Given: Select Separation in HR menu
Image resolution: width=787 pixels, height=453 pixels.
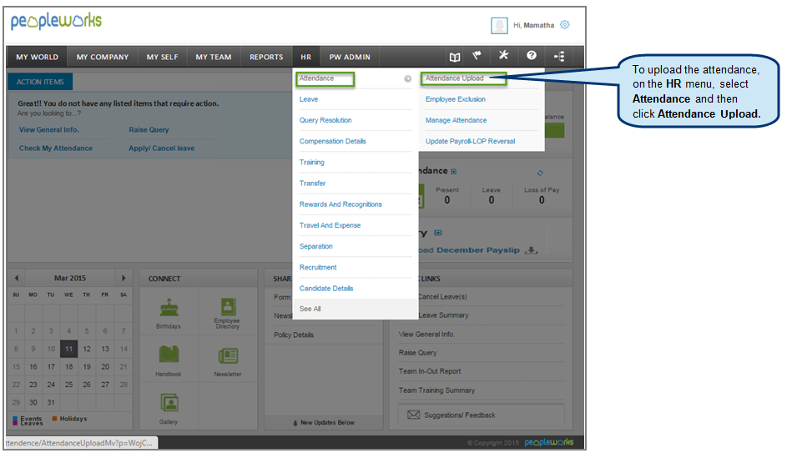Looking at the screenshot, I should [x=315, y=247].
